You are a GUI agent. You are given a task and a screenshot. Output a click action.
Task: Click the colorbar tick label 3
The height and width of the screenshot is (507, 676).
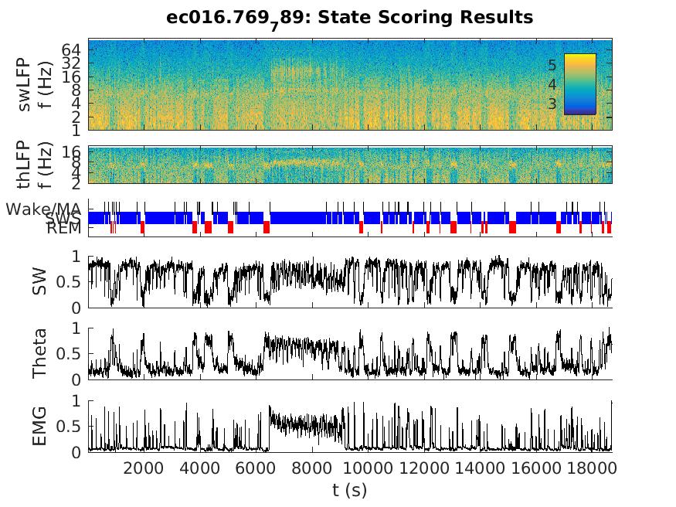552,104
